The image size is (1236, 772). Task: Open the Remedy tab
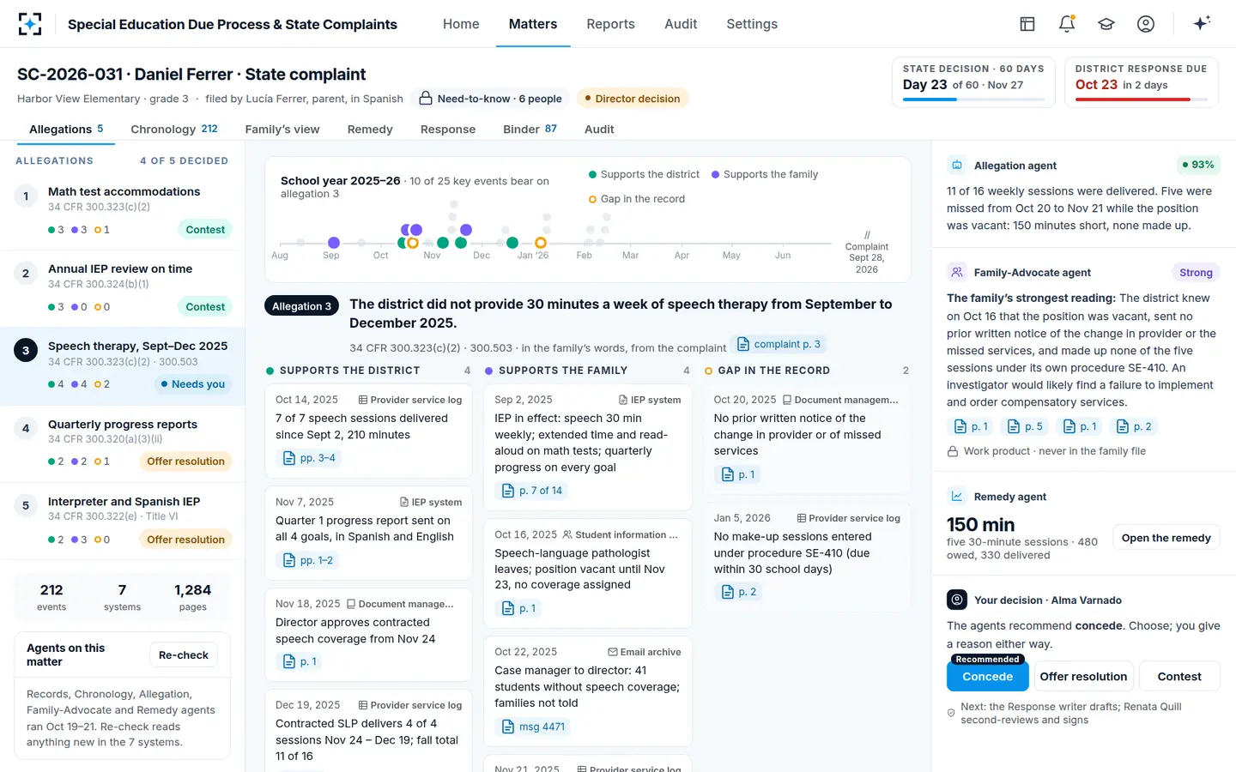(370, 130)
